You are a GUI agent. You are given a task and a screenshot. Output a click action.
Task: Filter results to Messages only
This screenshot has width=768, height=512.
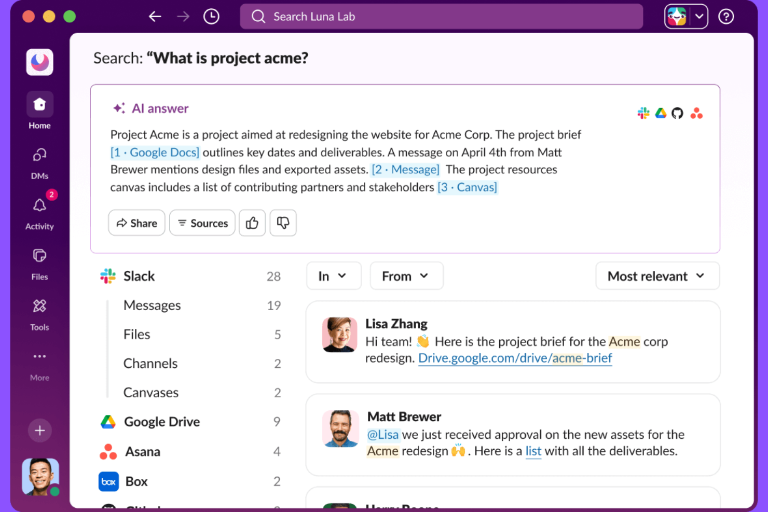click(152, 305)
